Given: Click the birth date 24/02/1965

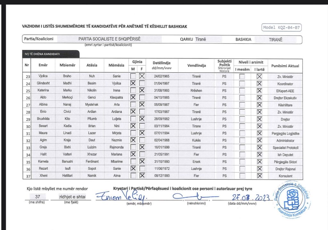Looking at the screenshot, I should point(162,76).
